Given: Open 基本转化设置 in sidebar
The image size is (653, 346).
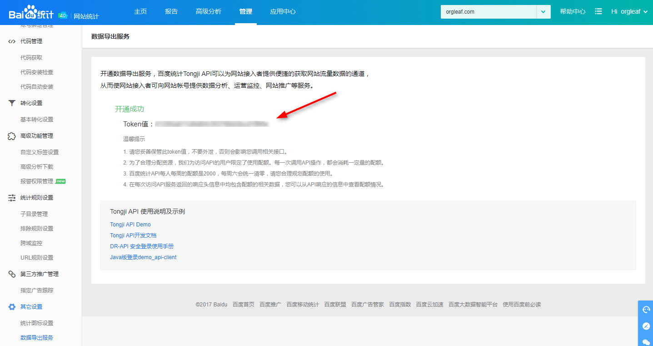Looking at the screenshot, I should point(37,120).
